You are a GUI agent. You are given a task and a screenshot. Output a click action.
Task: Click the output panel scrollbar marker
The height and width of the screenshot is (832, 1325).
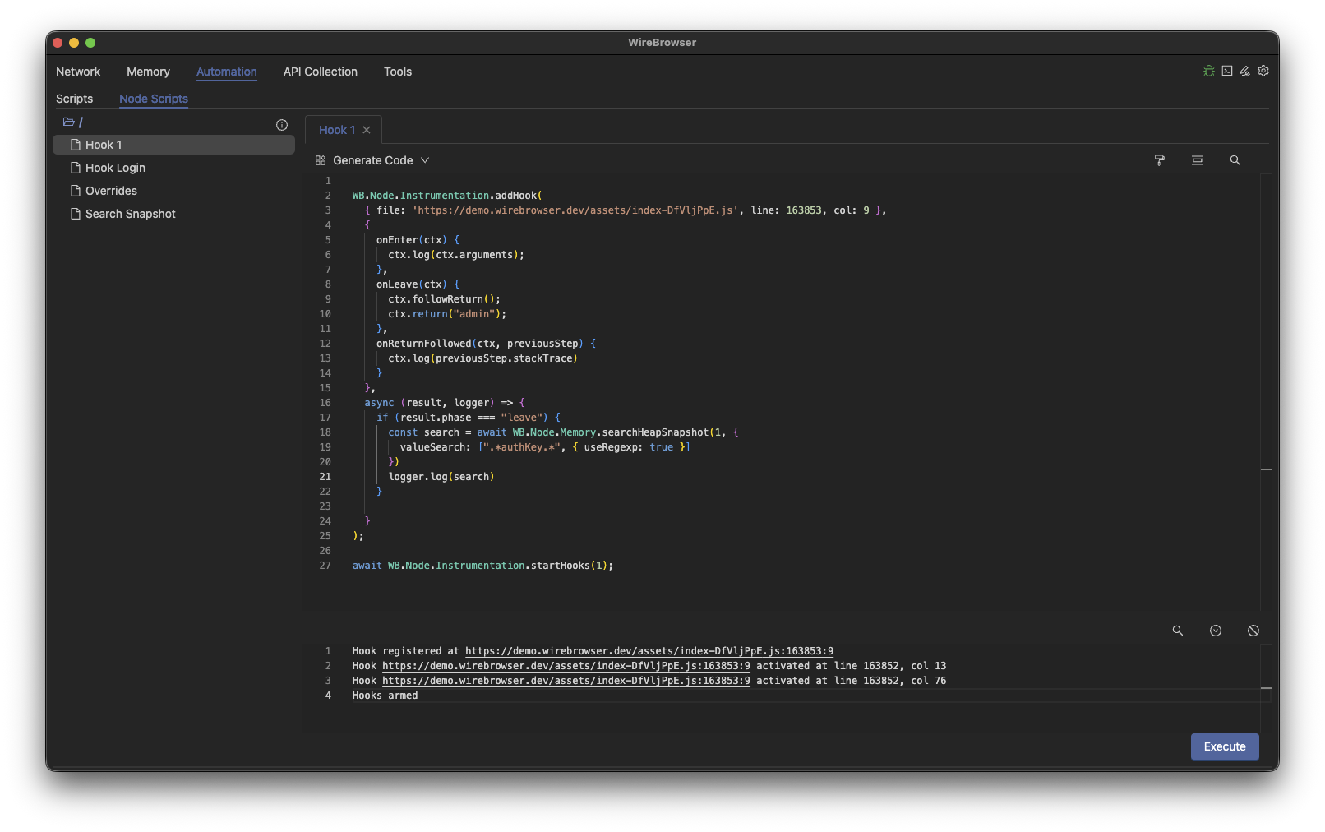pyautogui.click(x=1266, y=688)
